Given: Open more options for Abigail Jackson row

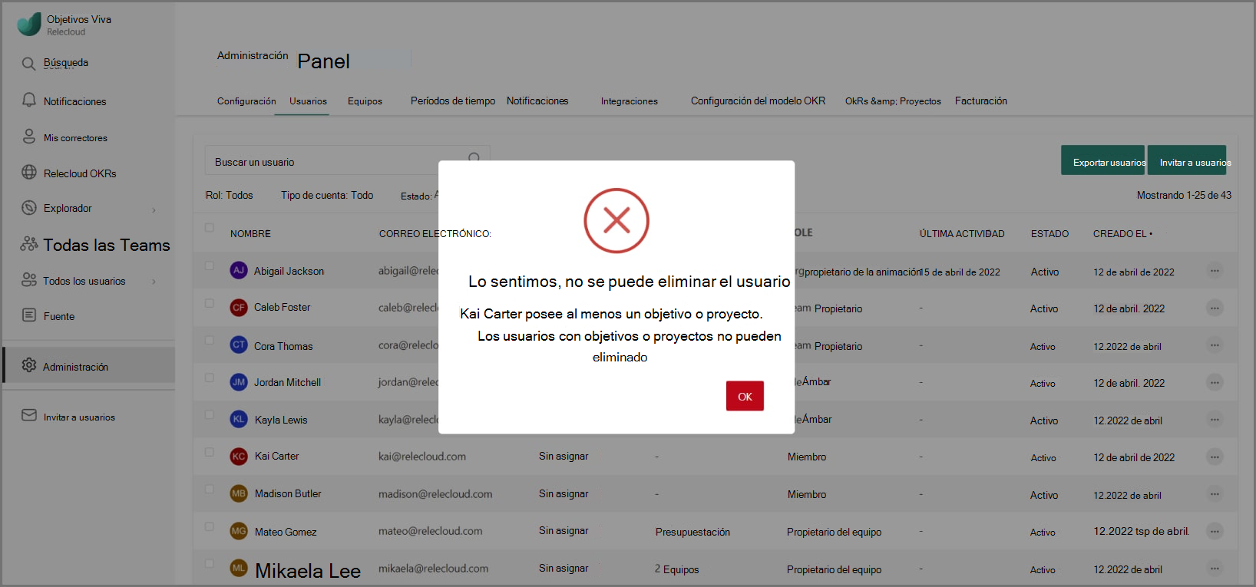Looking at the screenshot, I should coord(1215,271).
